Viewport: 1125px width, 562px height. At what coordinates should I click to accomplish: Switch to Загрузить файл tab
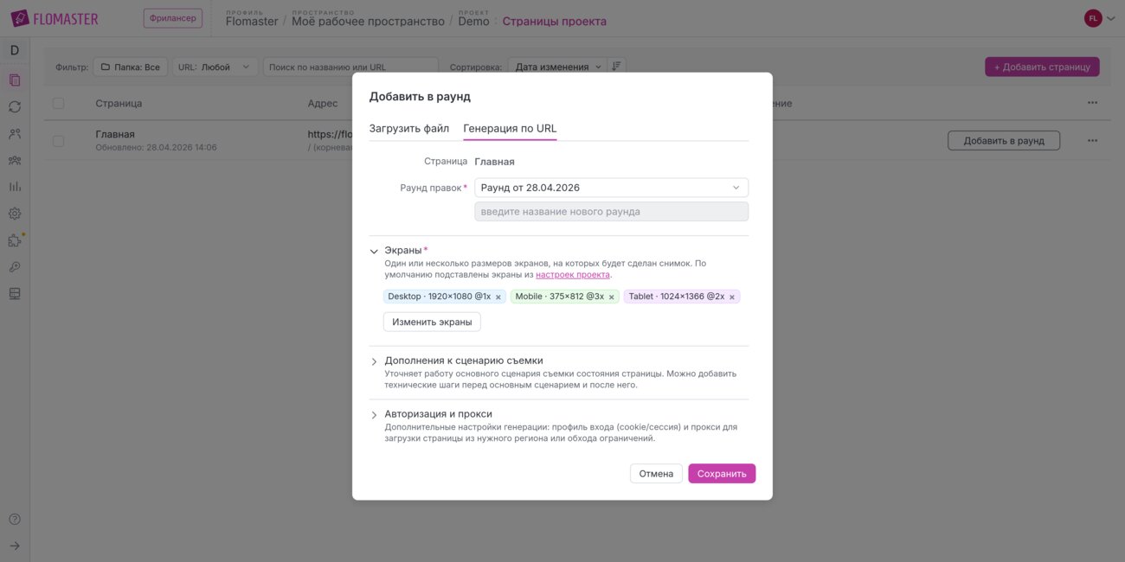tap(408, 129)
